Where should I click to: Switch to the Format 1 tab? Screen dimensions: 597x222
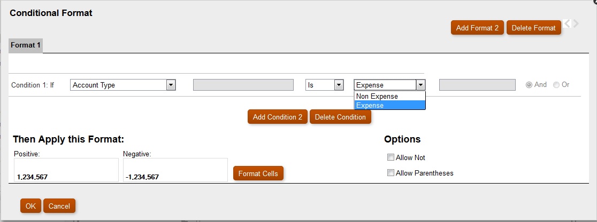tap(26, 45)
